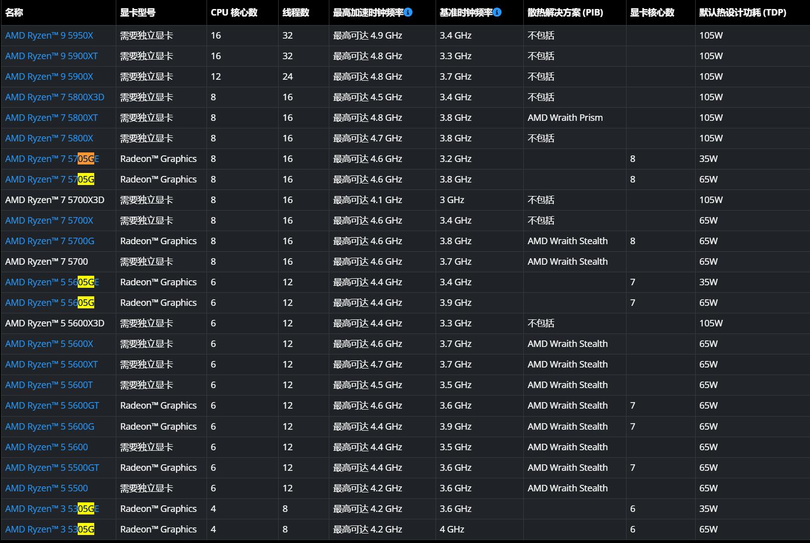Open AMD Ryzen 7 5705GE link
The width and height of the screenshot is (810, 543).
click(x=52, y=159)
